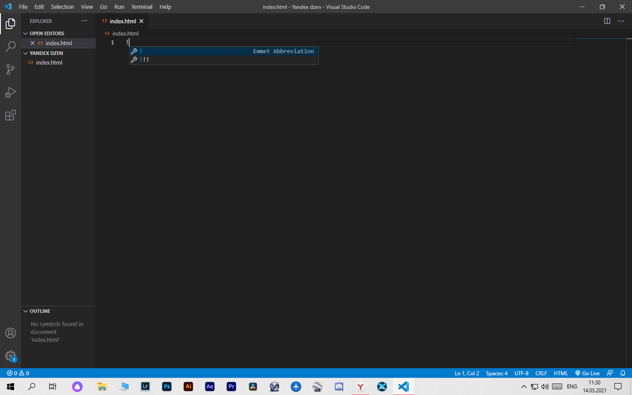The height and width of the screenshot is (395, 632).
Task: Select the '!' Emmet Abbreviation suggestion
Action: tap(224, 51)
